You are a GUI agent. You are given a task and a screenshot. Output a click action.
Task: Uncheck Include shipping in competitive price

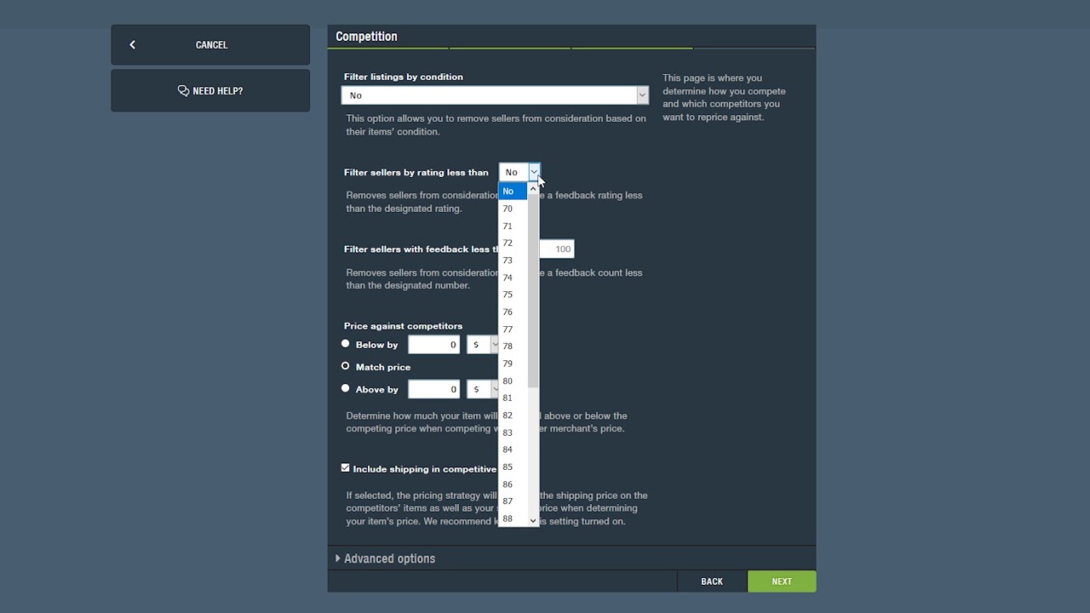[345, 468]
